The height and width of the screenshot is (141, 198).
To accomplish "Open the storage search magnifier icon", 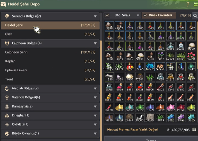I will (195, 16).
